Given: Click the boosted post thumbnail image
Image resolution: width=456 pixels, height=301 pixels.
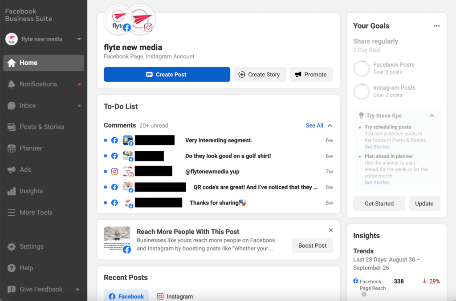Looking at the screenshot, I should point(117,239).
